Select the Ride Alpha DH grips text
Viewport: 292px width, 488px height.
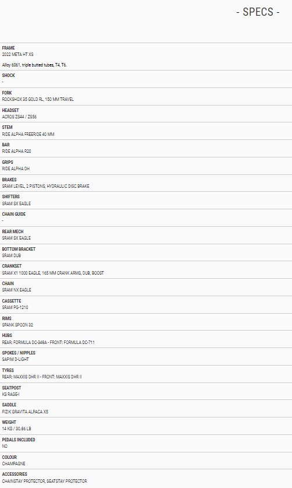(16, 168)
